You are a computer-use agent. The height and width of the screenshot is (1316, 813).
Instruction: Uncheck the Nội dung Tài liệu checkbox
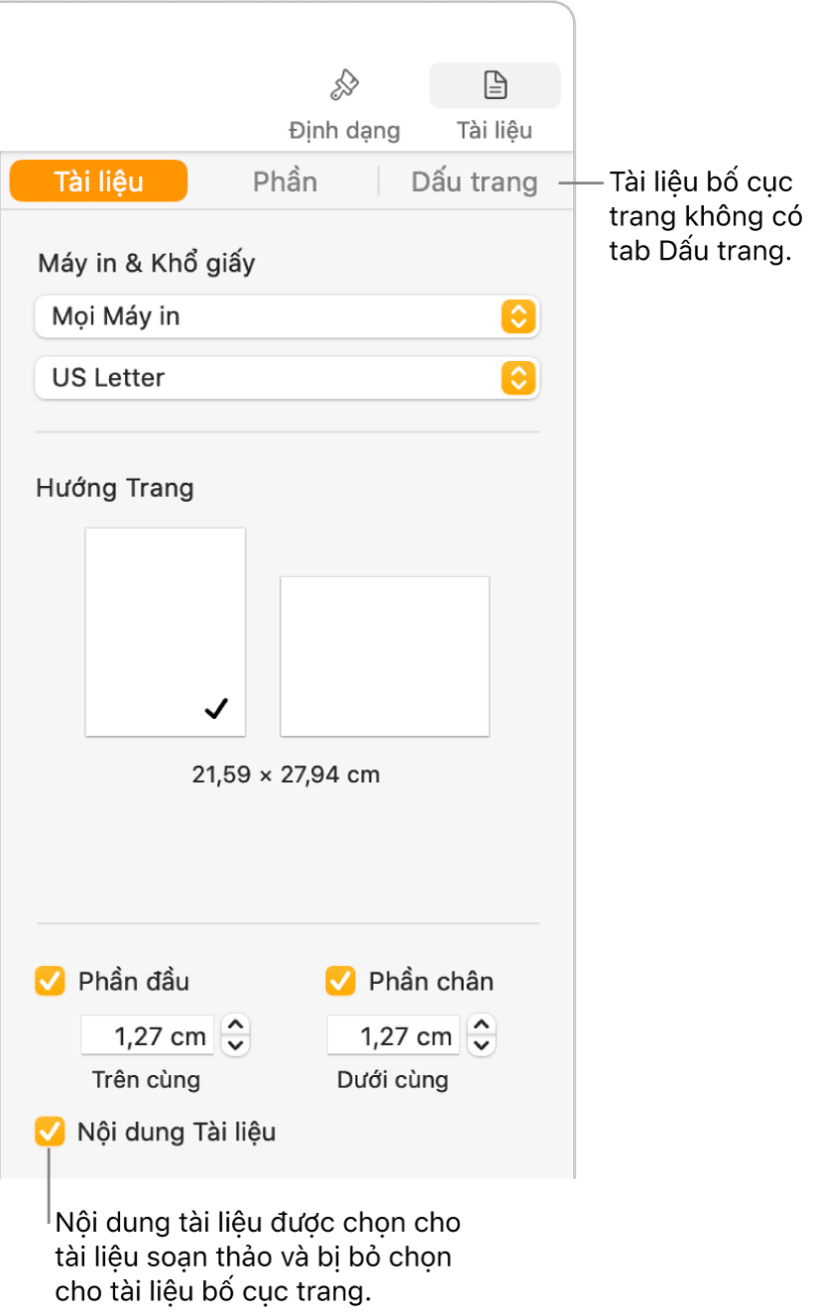pyautogui.click(x=49, y=1132)
